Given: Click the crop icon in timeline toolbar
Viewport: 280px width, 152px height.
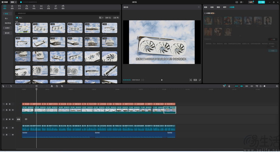Looking at the screenshot, I should click(62, 86).
